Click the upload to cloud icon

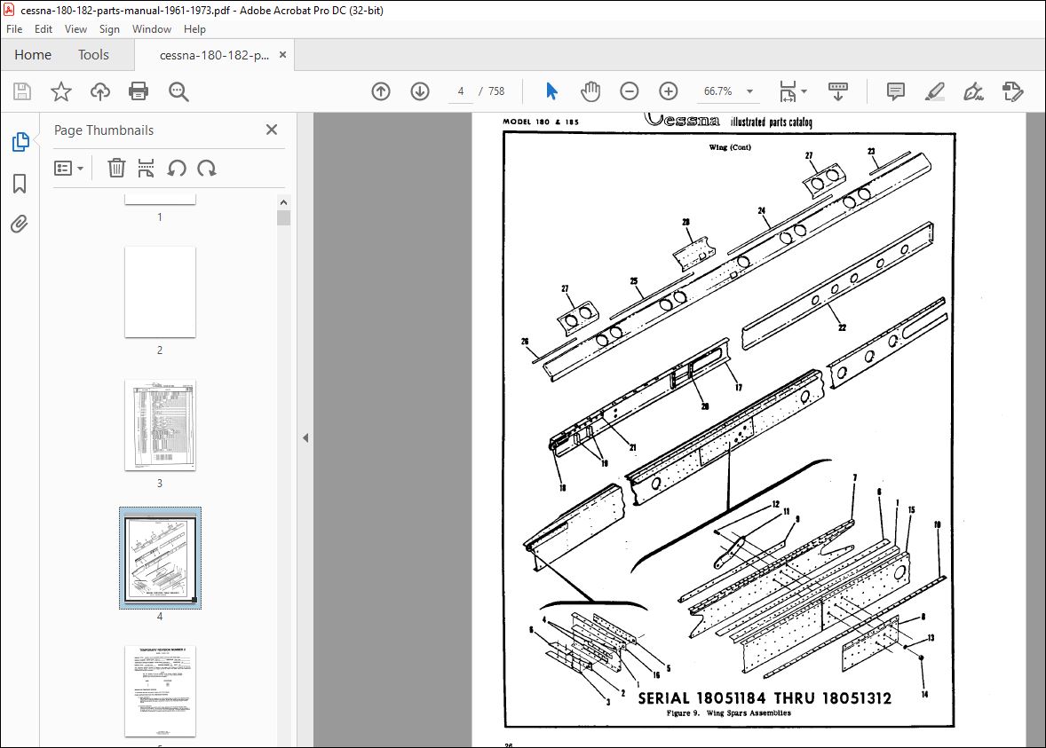[100, 91]
